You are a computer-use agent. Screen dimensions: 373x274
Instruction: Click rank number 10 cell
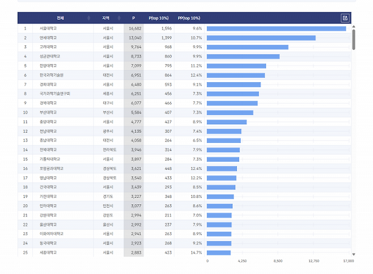click(25, 112)
